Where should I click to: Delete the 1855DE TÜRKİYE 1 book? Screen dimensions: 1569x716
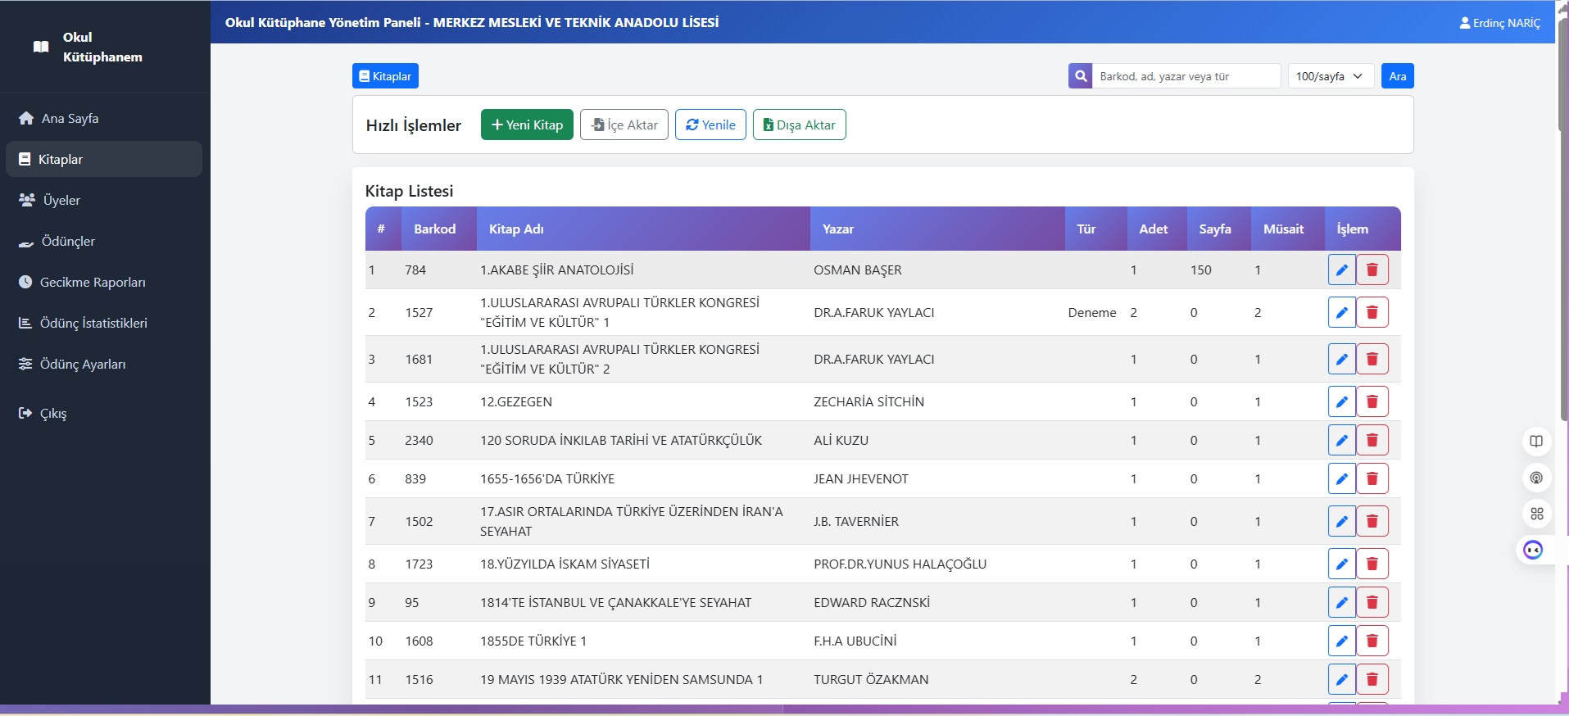click(1372, 641)
